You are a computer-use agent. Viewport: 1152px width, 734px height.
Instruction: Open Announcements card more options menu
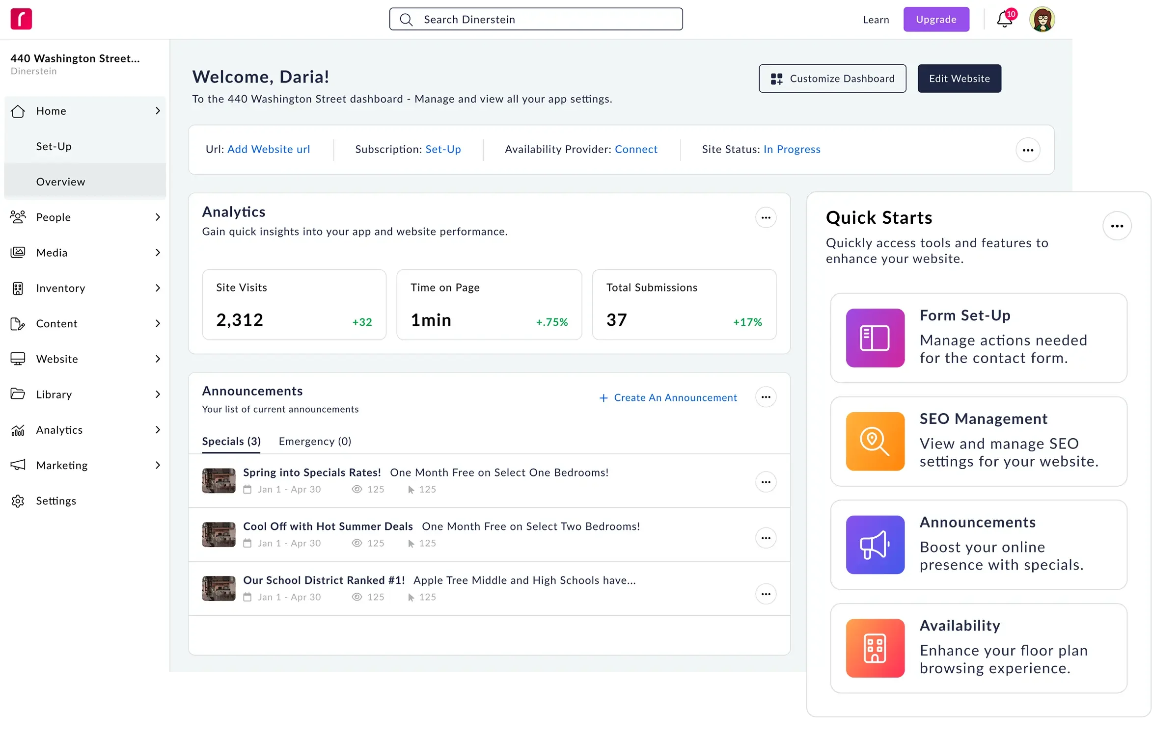(766, 397)
